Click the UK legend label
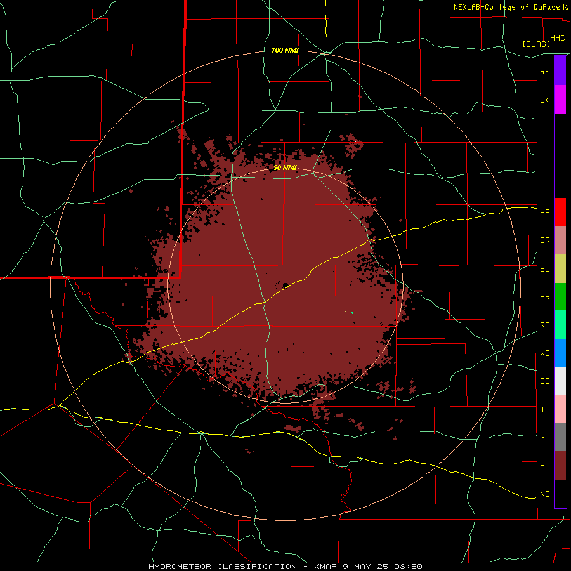 (x=544, y=100)
